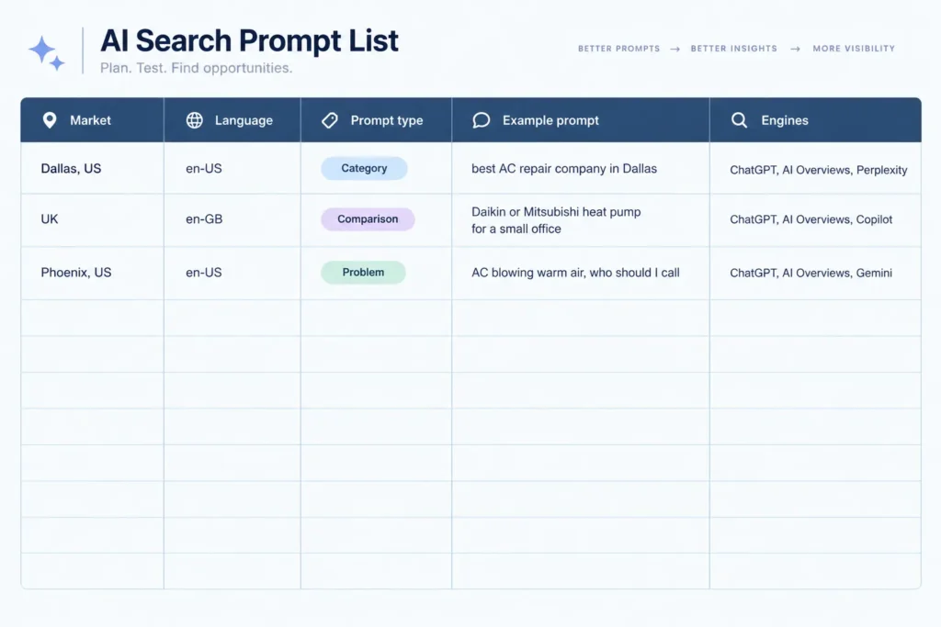Select the Comparison prompt type pill

(x=368, y=219)
